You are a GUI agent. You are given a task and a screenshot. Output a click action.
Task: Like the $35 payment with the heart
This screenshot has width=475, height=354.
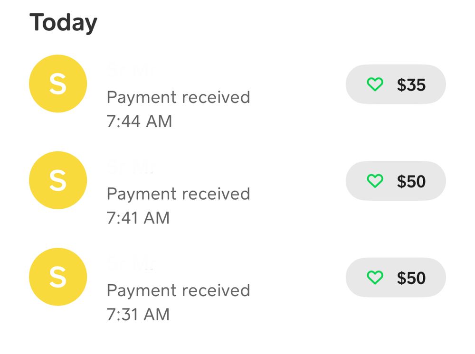point(375,85)
